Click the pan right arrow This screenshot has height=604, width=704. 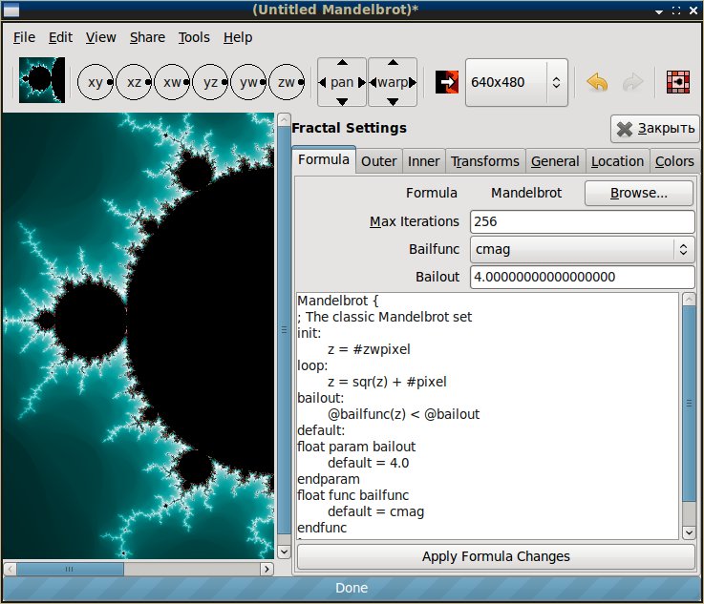coord(361,82)
